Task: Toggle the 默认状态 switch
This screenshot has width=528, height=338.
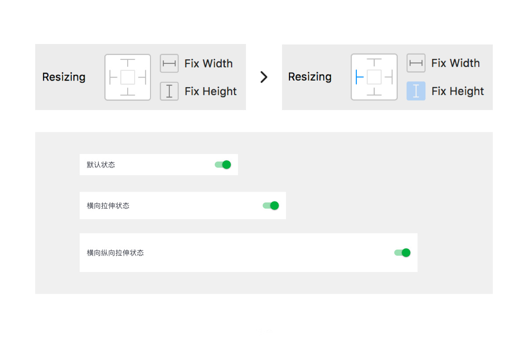Action: coord(223,165)
